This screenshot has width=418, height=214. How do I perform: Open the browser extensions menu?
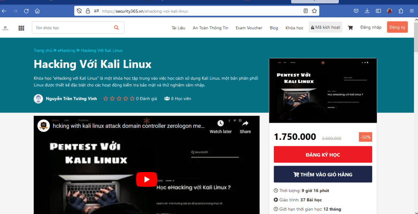click(400, 11)
